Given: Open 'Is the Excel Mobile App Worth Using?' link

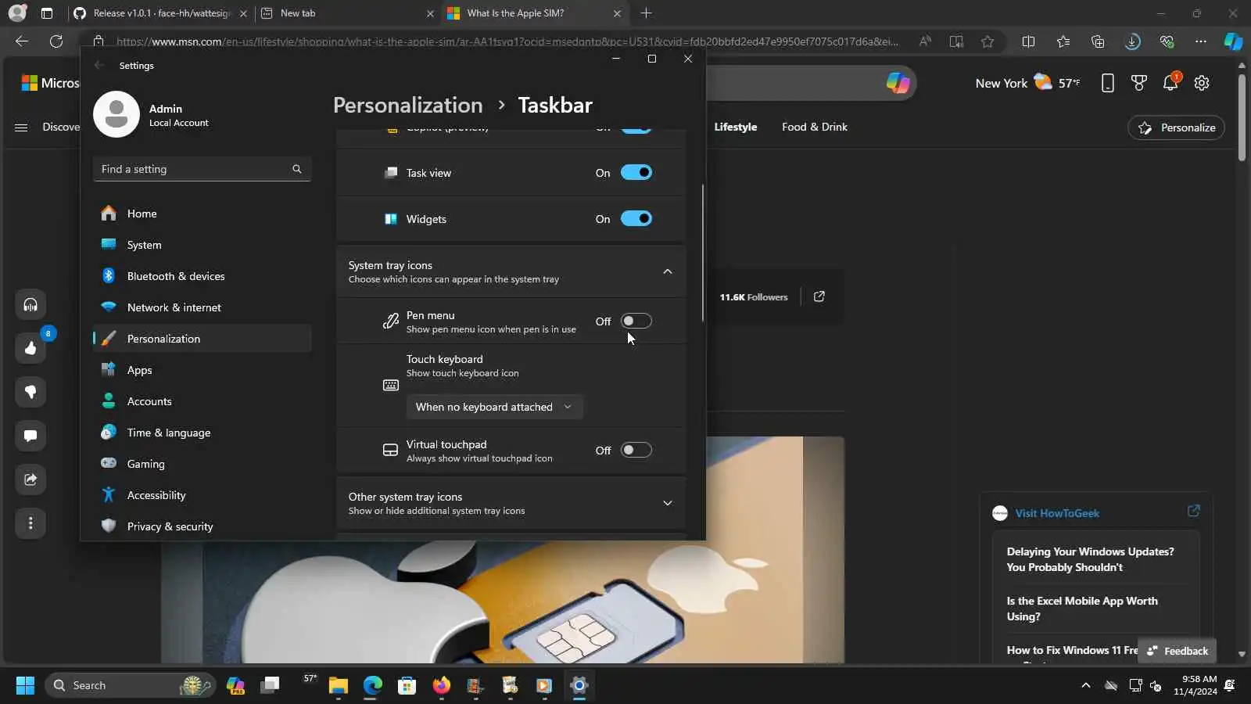Looking at the screenshot, I should pos(1082,609).
